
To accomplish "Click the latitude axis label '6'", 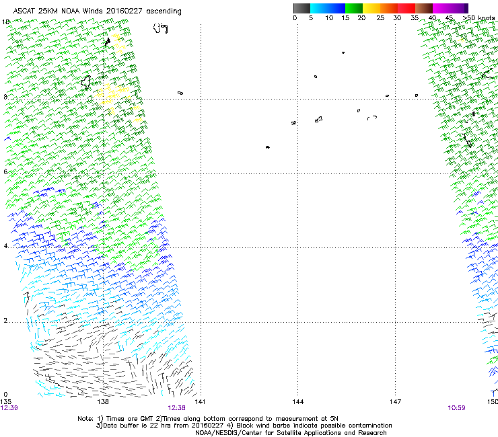I will coord(5,171).
